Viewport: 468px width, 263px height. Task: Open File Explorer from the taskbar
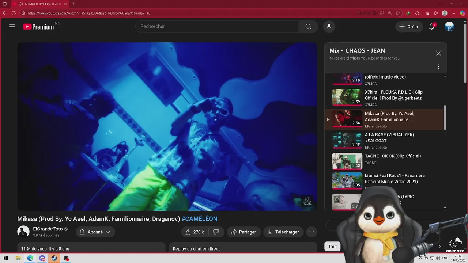[x=18, y=258]
